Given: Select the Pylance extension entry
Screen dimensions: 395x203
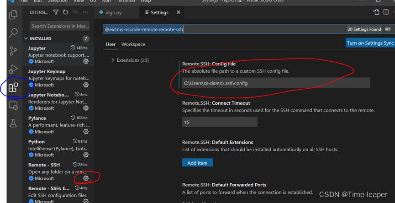Looking at the screenshot, I should pos(58,124).
